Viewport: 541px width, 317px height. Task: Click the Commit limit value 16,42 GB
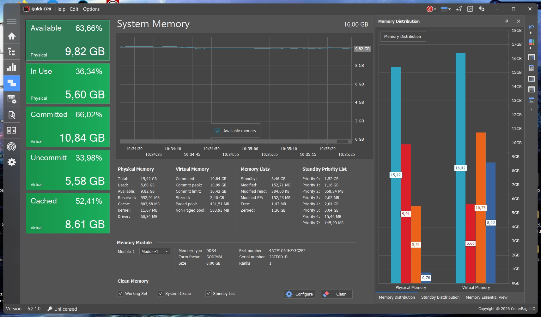(x=218, y=191)
